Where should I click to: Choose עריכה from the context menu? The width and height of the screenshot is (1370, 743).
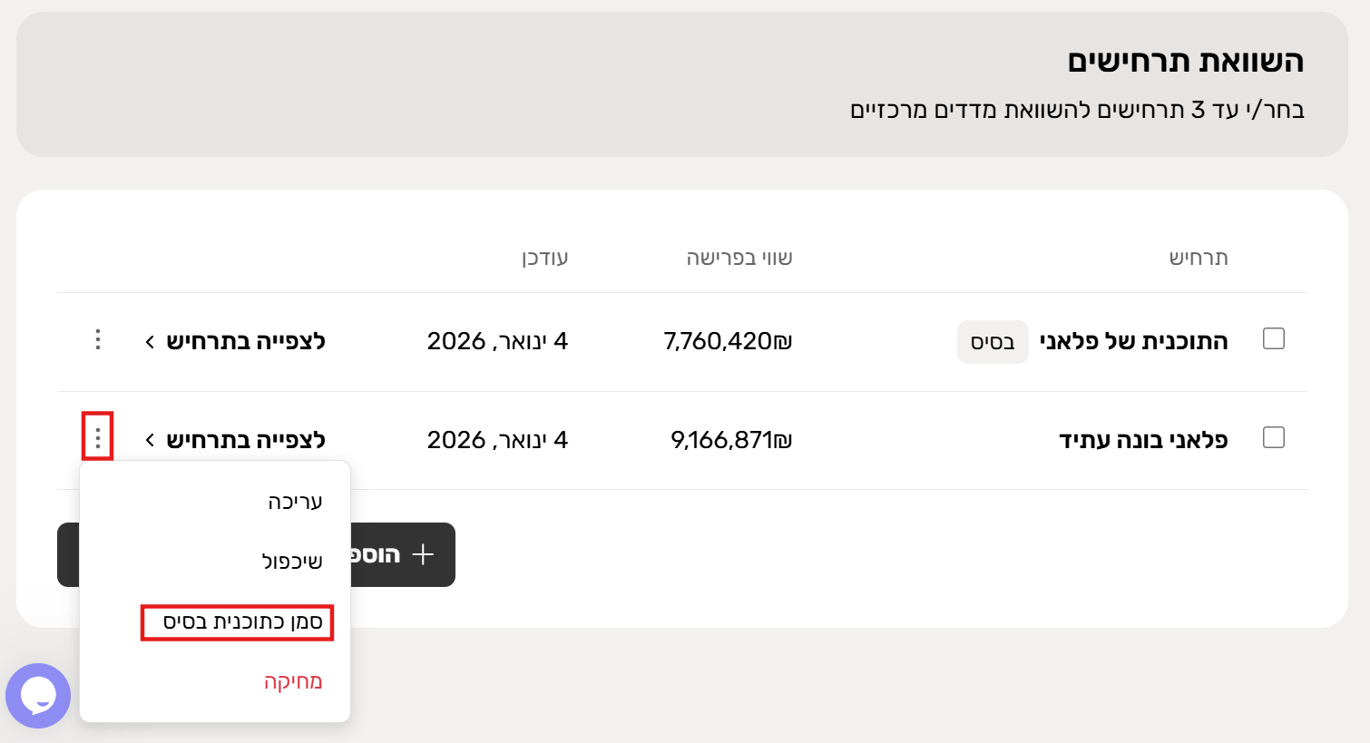295,502
